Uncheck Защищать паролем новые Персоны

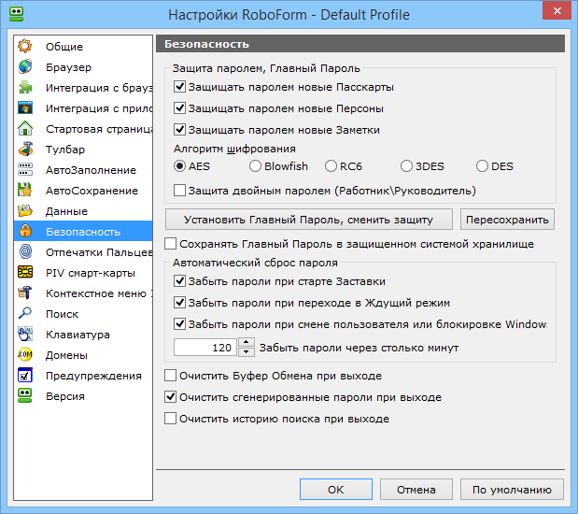click(x=179, y=108)
